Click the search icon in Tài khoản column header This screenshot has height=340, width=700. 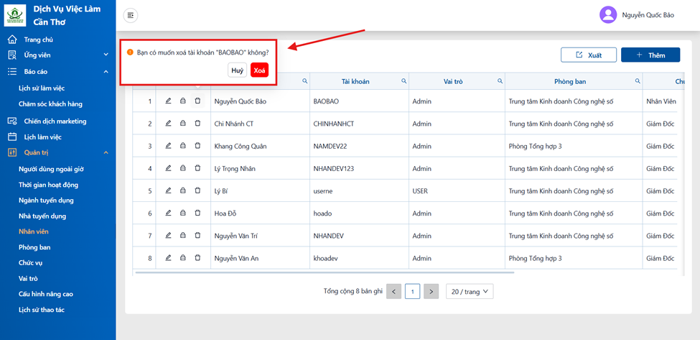click(x=403, y=81)
